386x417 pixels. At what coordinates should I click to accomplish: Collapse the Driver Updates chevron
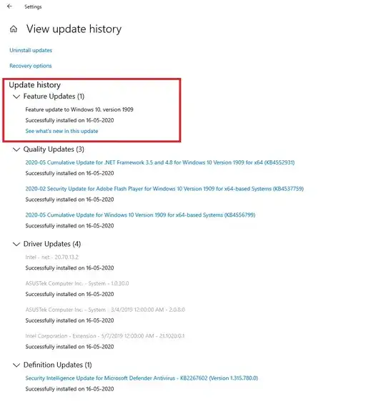[x=16, y=244]
